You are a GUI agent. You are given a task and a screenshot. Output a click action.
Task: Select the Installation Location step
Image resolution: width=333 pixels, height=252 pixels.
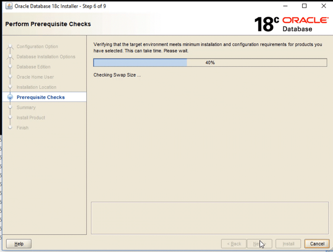36,87
